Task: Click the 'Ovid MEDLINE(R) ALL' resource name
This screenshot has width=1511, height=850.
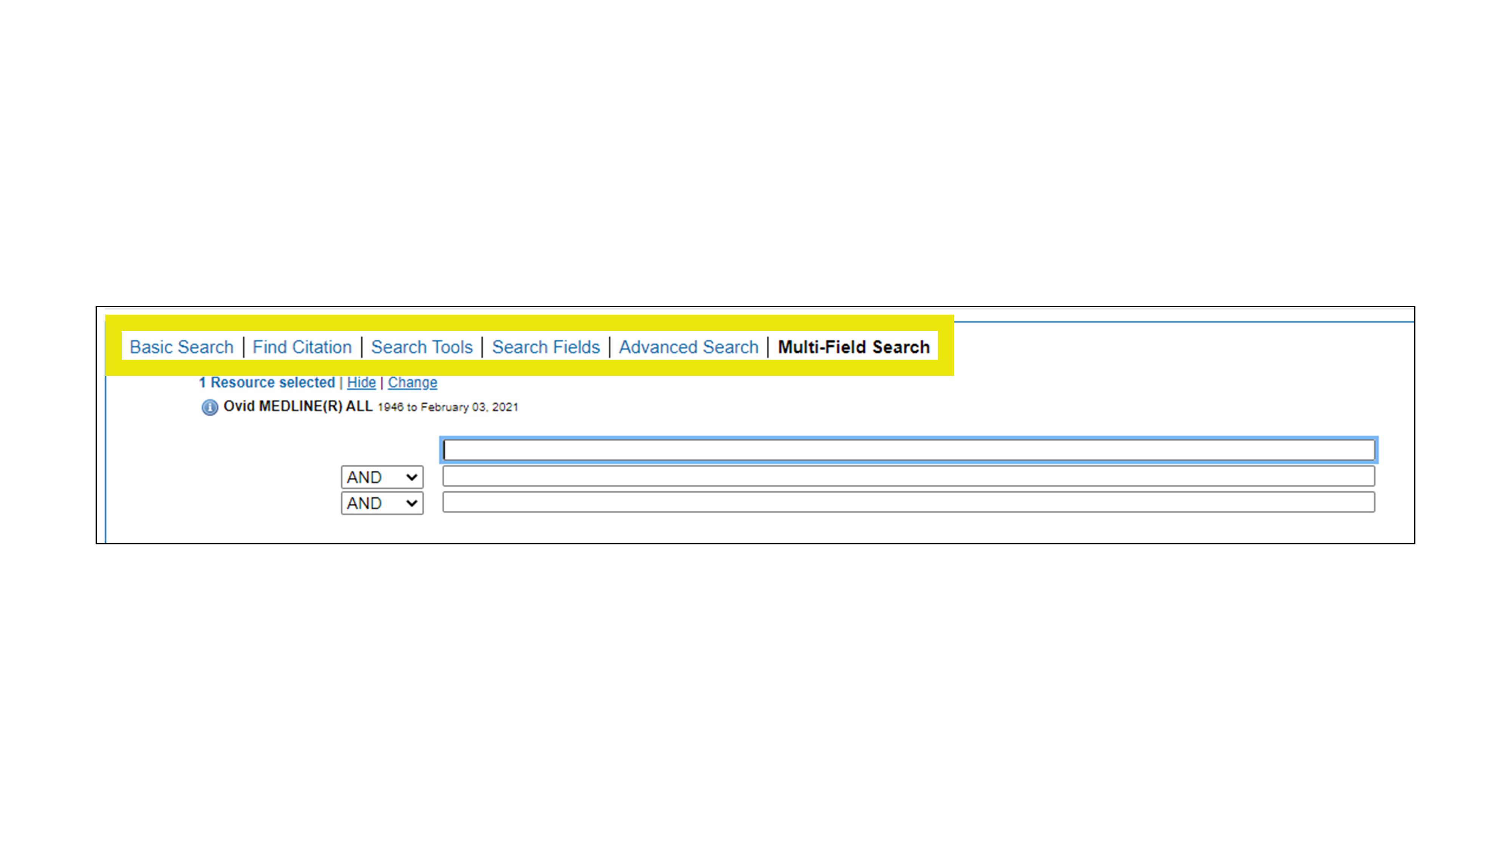Action: point(298,406)
